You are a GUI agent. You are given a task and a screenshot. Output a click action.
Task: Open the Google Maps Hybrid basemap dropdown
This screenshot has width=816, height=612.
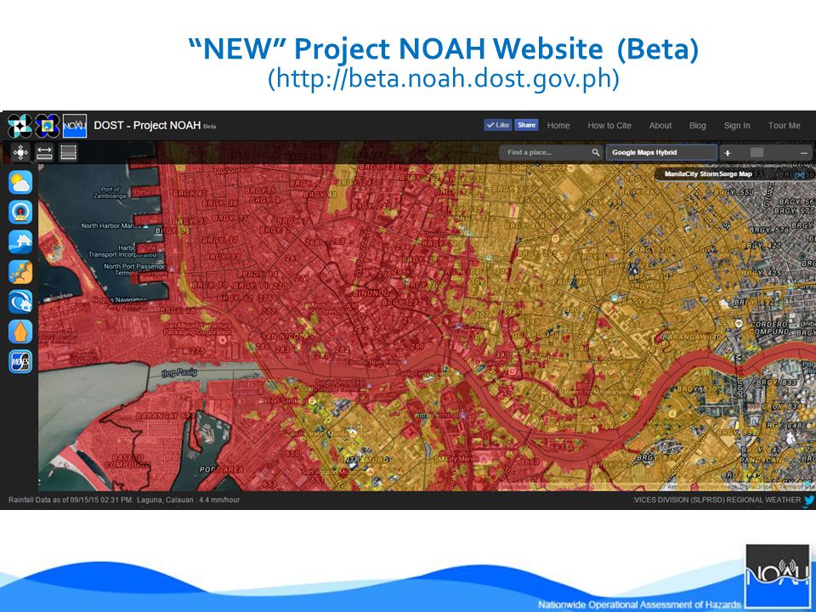(x=661, y=152)
